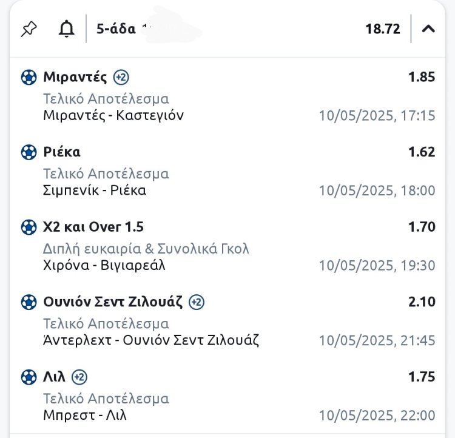
Task: Click the soccer ball icon beside Ριέκα
Action: click(x=29, y=152)
